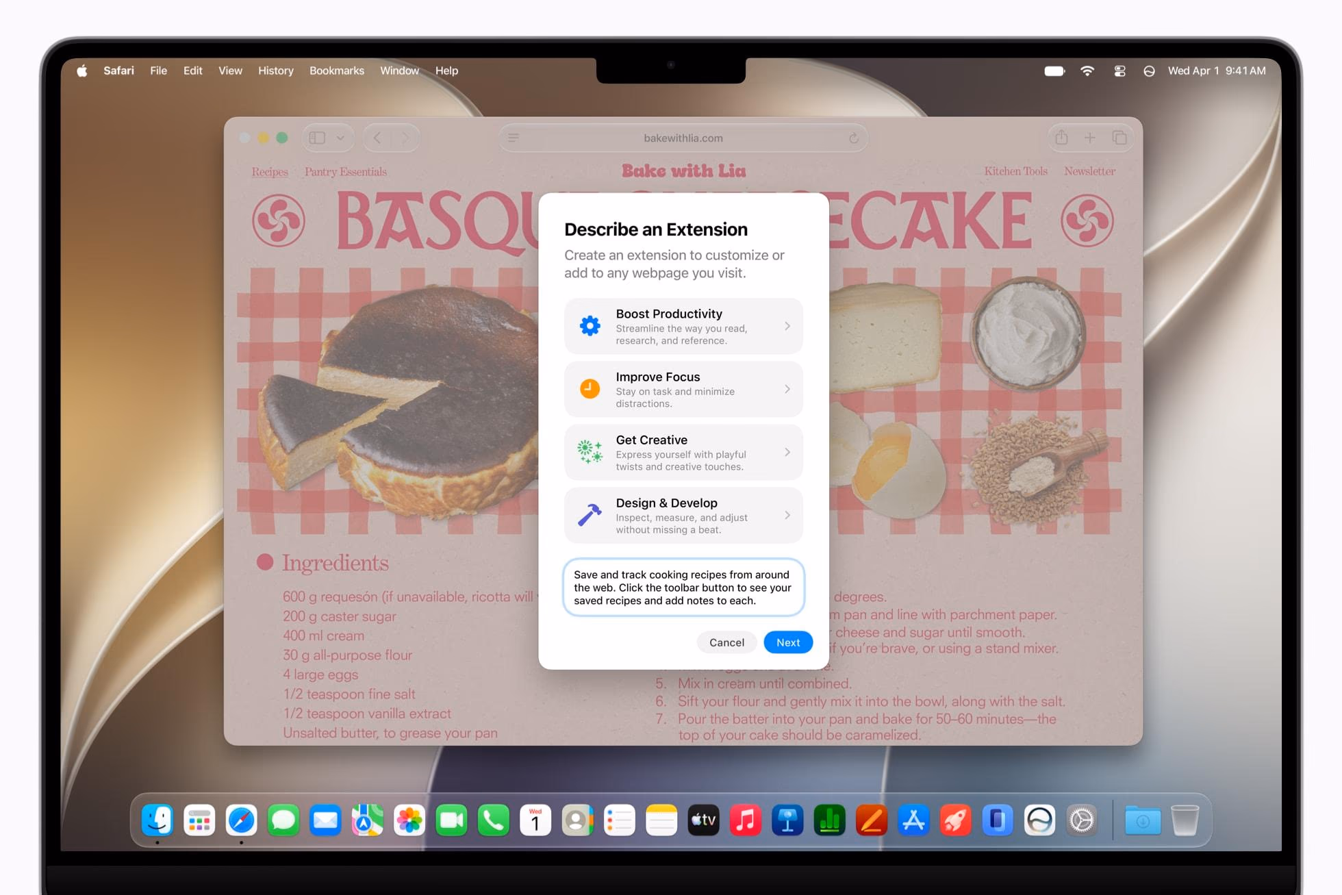Viewport: 1342px width, 895px height.
Task: Open Control Center in menu bar
Action: 1119,71
